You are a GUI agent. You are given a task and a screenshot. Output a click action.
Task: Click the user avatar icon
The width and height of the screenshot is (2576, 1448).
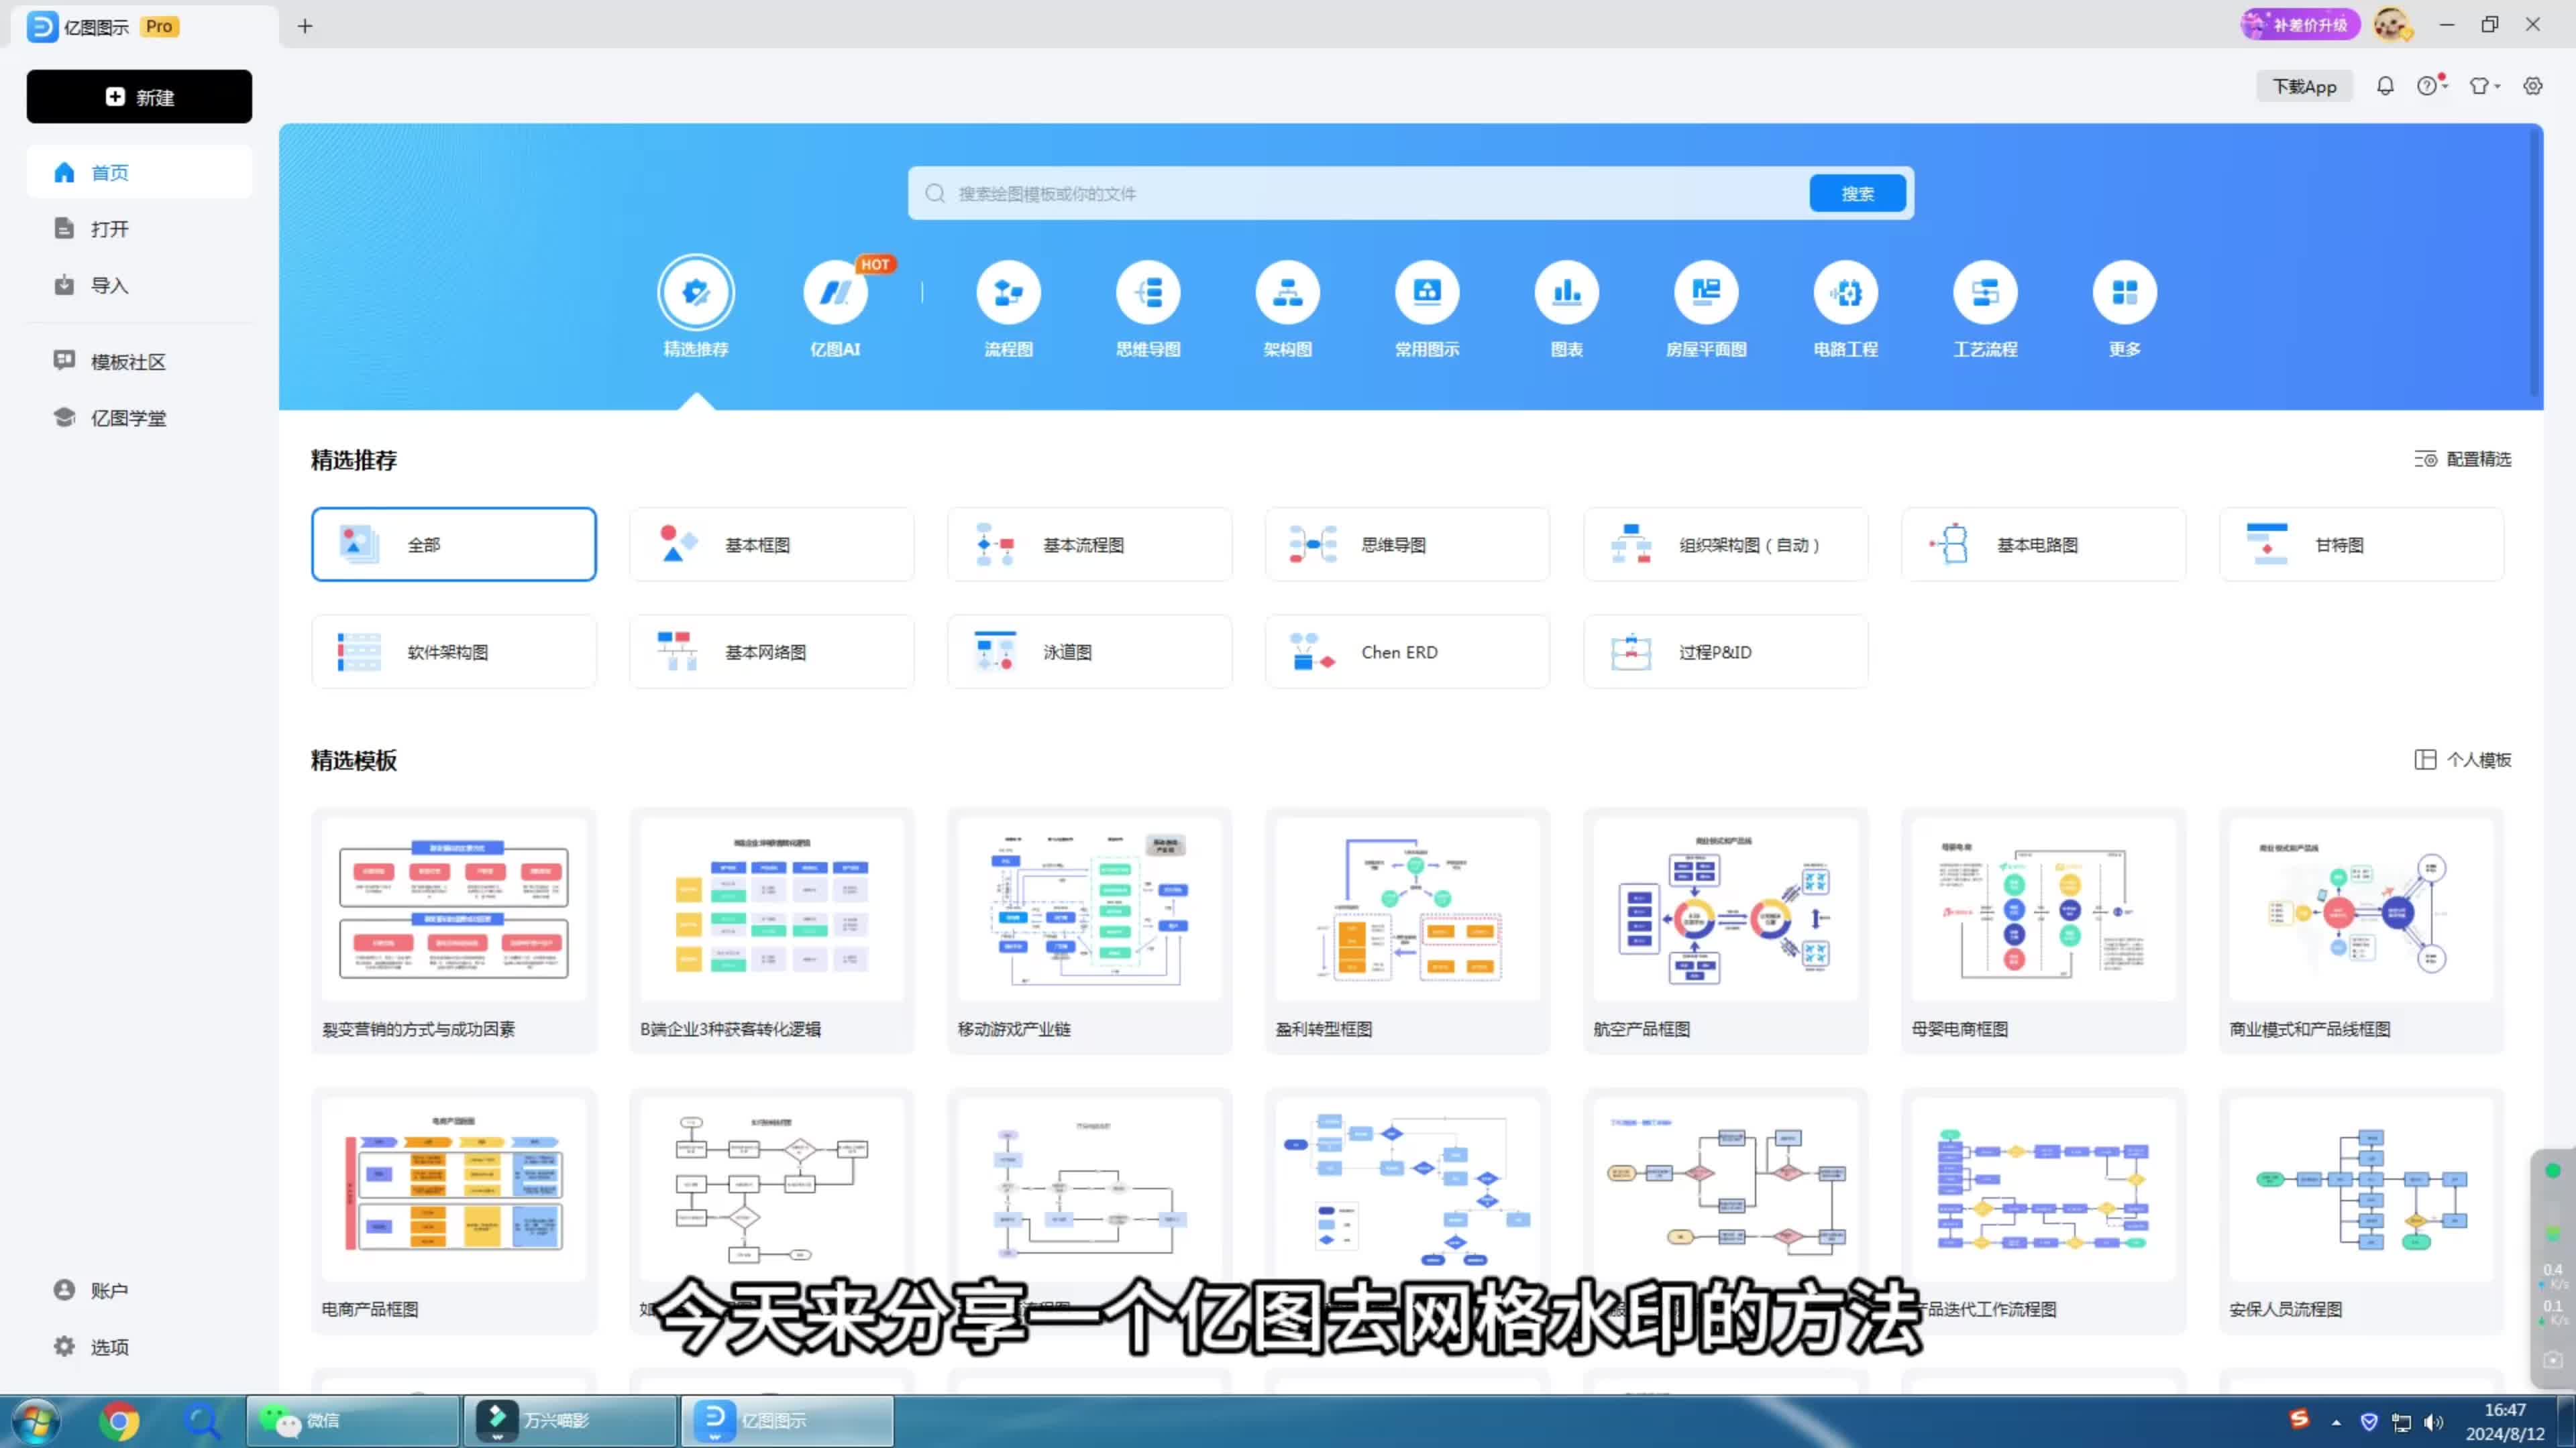coord(2392,24)
